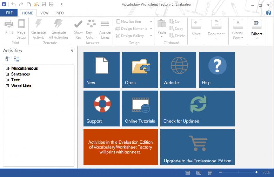
Task: Expand the Word Lists tree node
Action: (7, 86)
